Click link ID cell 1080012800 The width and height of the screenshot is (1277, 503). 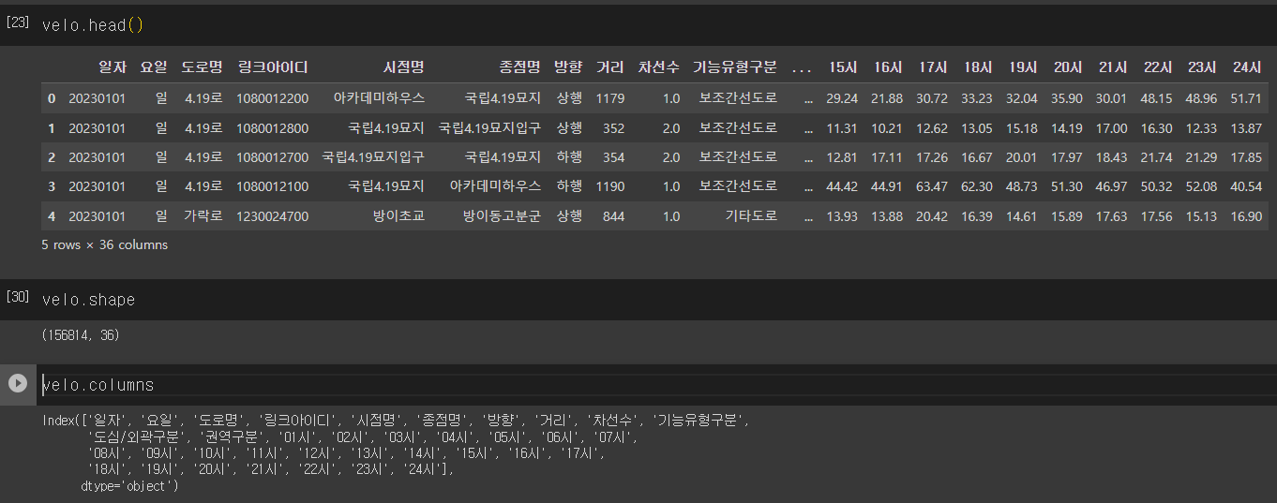[x=273, y=128]
